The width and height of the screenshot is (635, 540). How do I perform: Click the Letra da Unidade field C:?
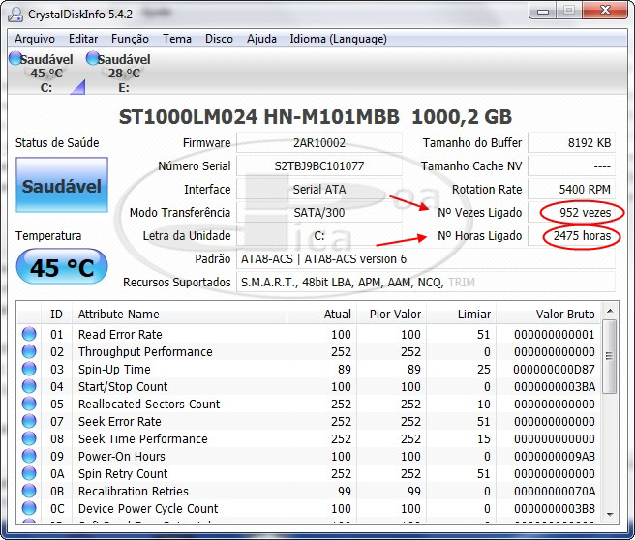click(x=319, y=235)
